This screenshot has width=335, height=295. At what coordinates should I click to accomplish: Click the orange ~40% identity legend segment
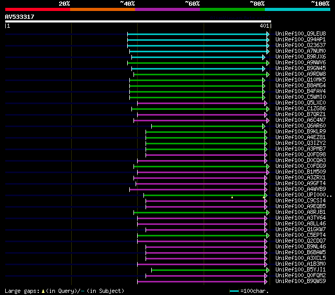point(103,9)
